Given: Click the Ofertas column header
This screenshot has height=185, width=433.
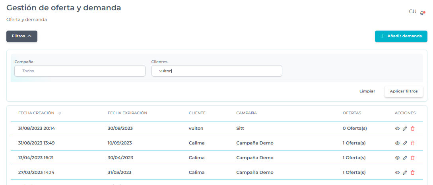Looking at the screenshot, I should pyautogui.click(x=351, y=113).
